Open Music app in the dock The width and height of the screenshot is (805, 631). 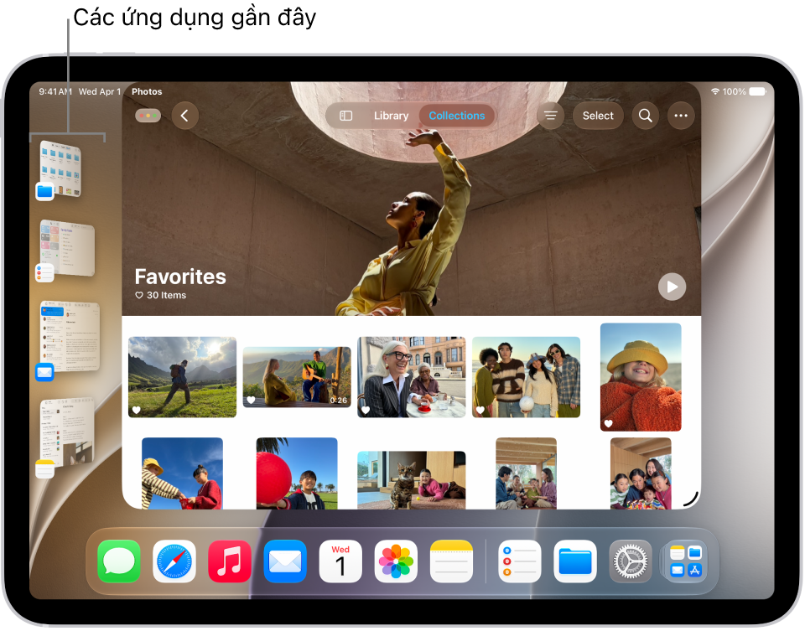tap(230, 561)
